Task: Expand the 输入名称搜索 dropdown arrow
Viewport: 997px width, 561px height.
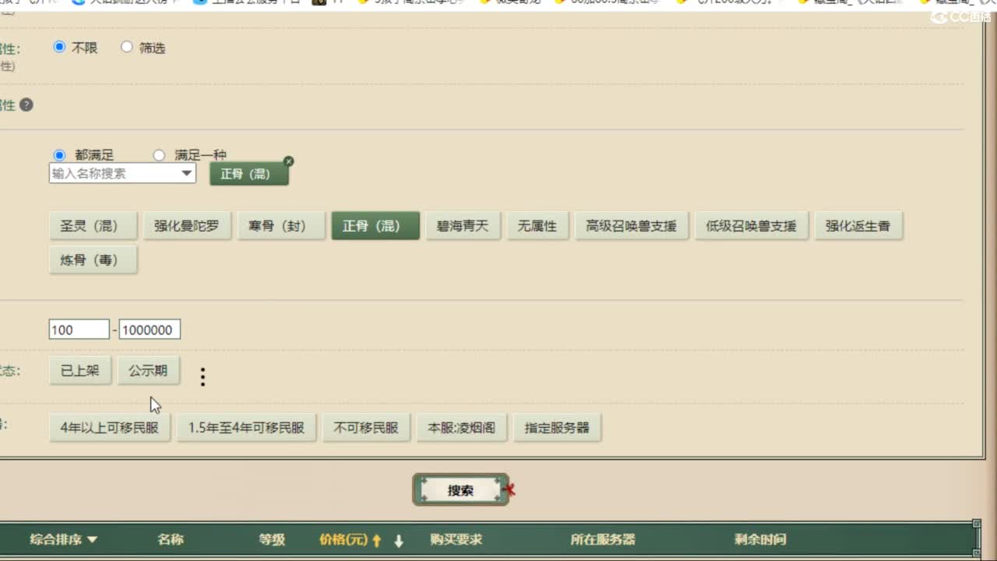Action: pyautogui.click(x=187, y=173)
